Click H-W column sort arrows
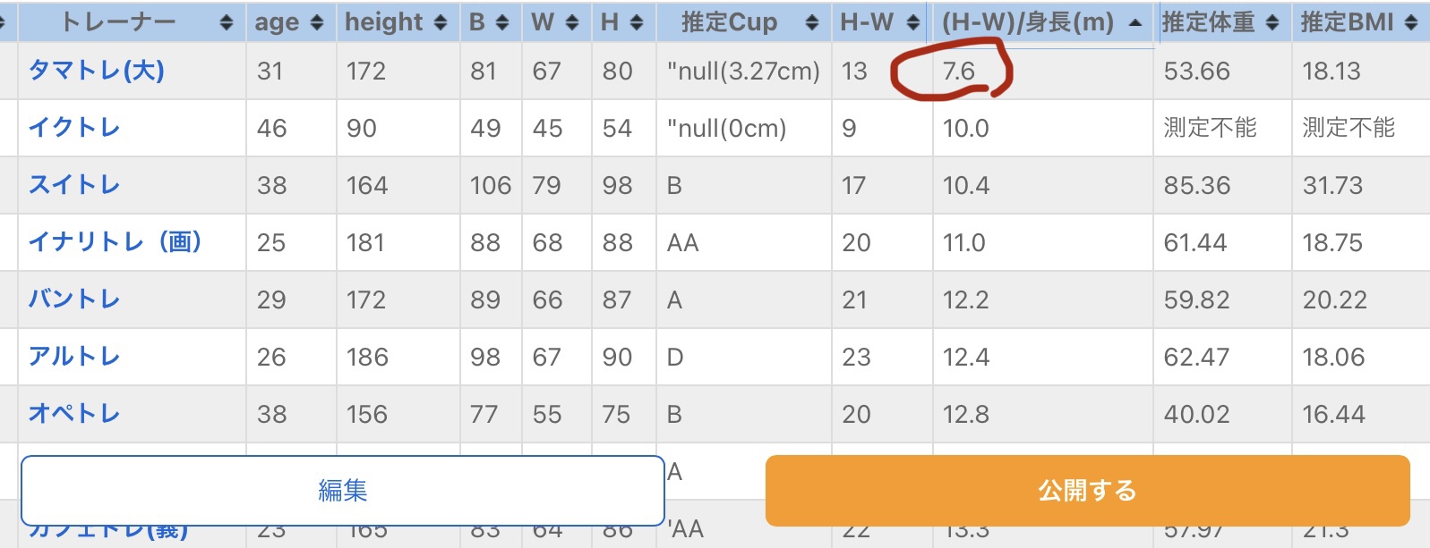Image resolution: width=1430 pixels, height=548 pixels. pyautogui.click(x=913, y=22)
